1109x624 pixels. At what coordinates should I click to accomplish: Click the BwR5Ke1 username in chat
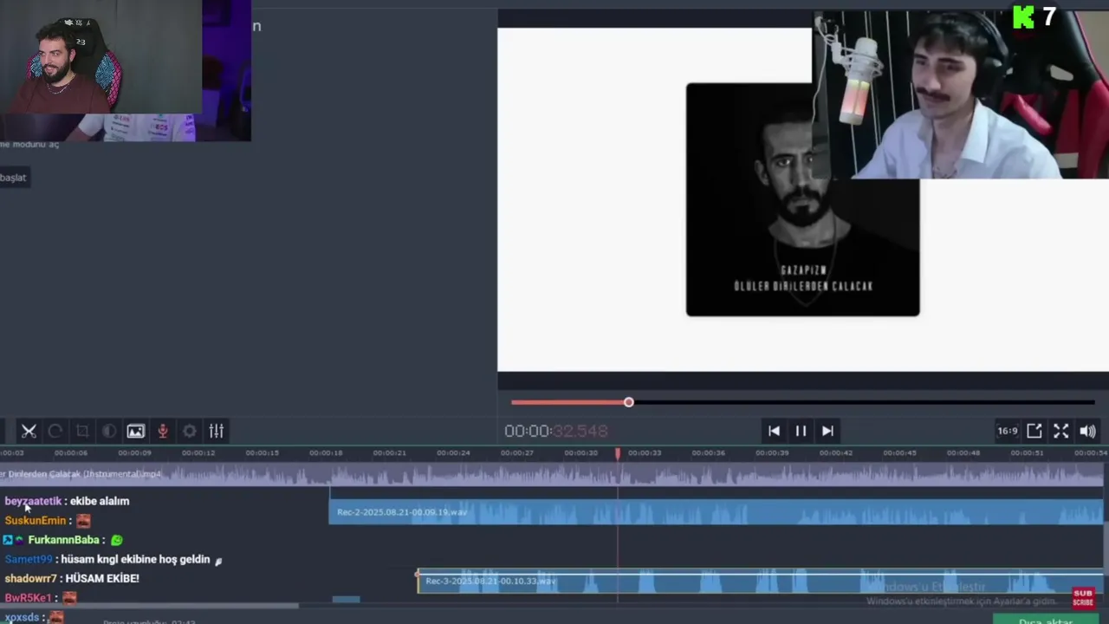click(28, 598)
